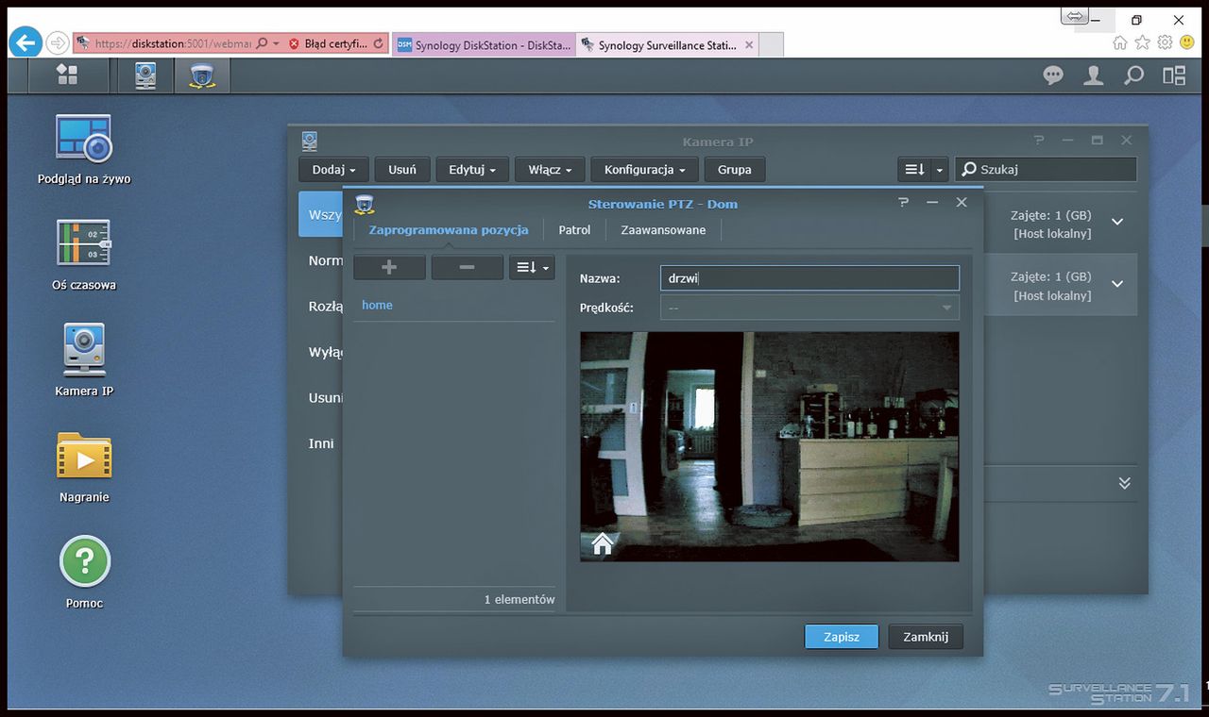Open the Nagranie desktop icon
This screenshot has height=717, width=1209.
[x=84, y=467]
